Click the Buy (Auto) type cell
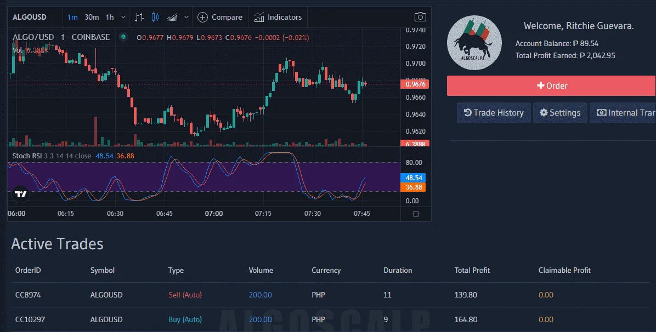656x332 pixels. tap(185, 319)
